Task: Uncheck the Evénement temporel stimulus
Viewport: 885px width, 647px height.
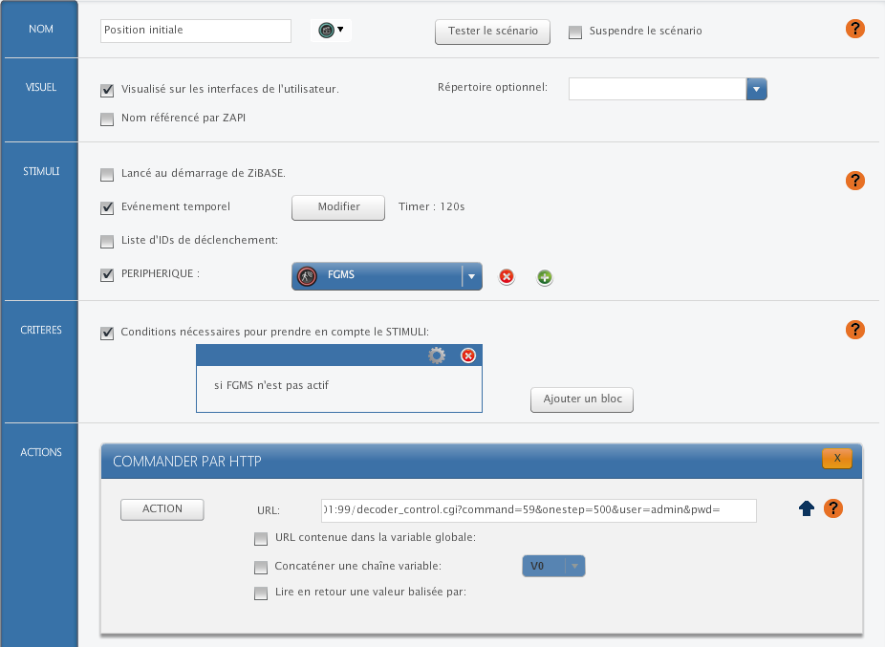Action: [107, 207]
